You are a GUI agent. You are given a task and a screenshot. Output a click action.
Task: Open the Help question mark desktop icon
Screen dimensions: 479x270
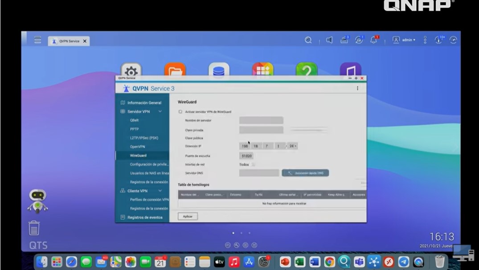click(307, 70)
